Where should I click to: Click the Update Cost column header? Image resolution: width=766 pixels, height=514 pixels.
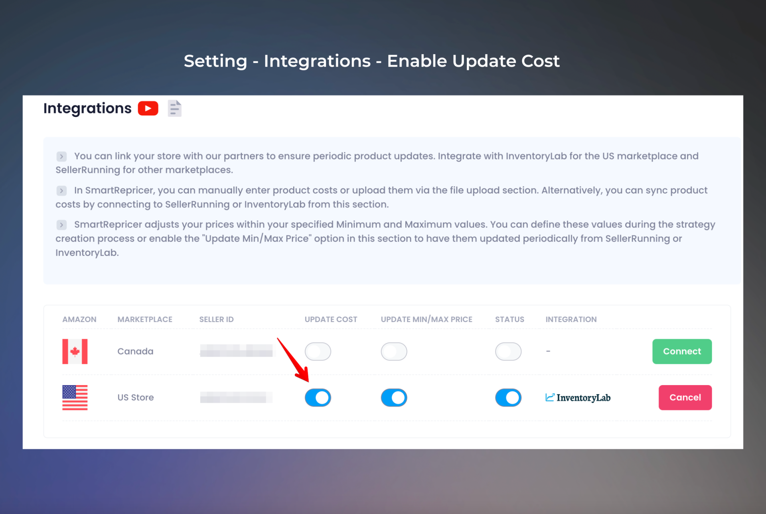coord(331,319)
